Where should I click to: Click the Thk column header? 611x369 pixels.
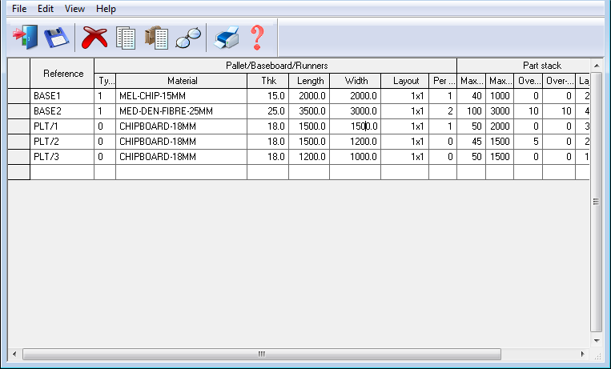(x=268, y=81)
